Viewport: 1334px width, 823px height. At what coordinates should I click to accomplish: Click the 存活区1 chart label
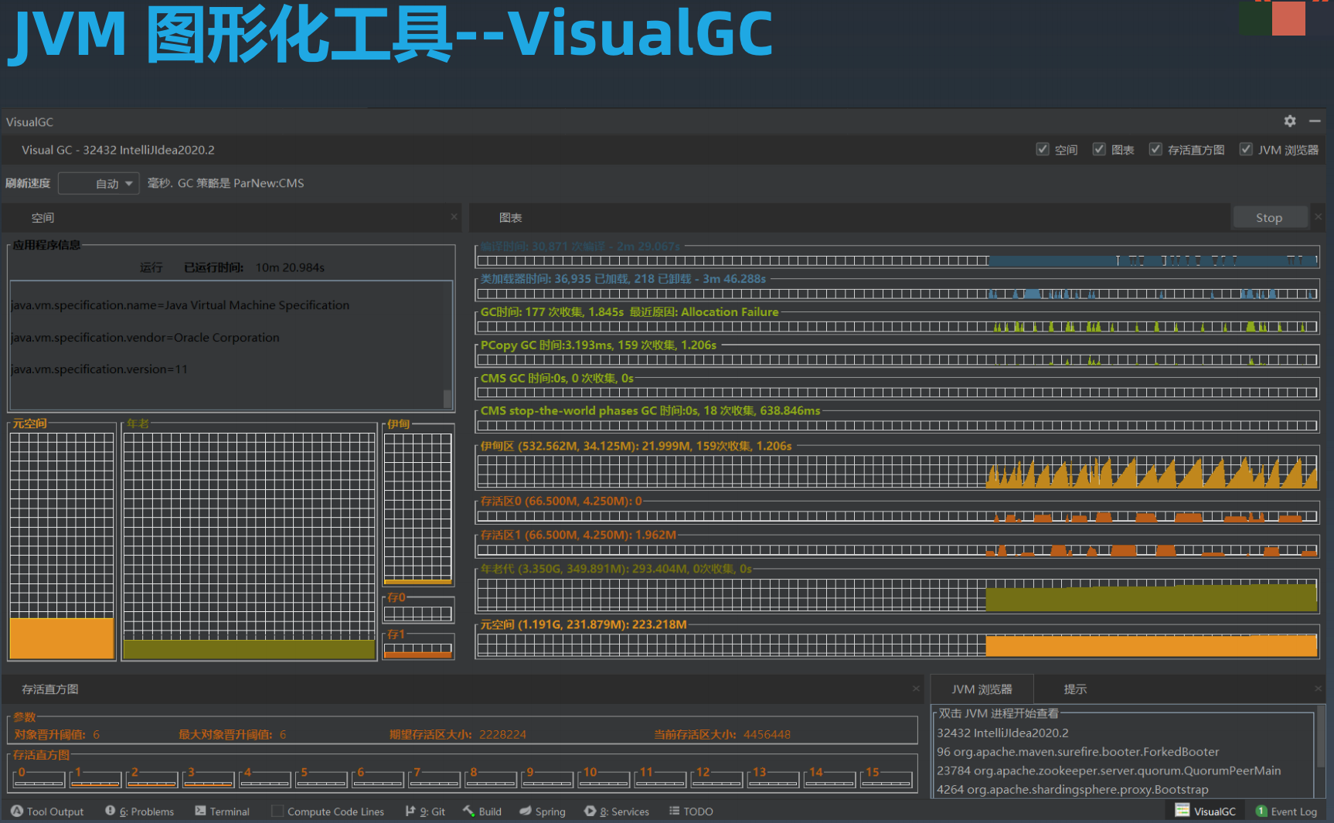578,535
